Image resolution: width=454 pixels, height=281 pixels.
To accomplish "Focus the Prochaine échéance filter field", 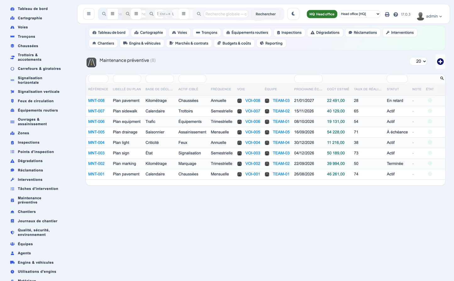I will click(308, 79).
